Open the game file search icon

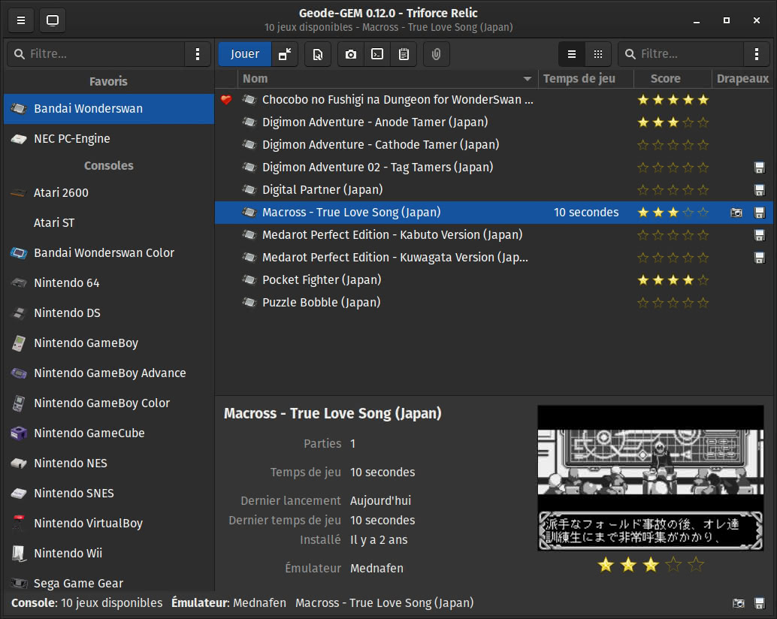point(318,54)
